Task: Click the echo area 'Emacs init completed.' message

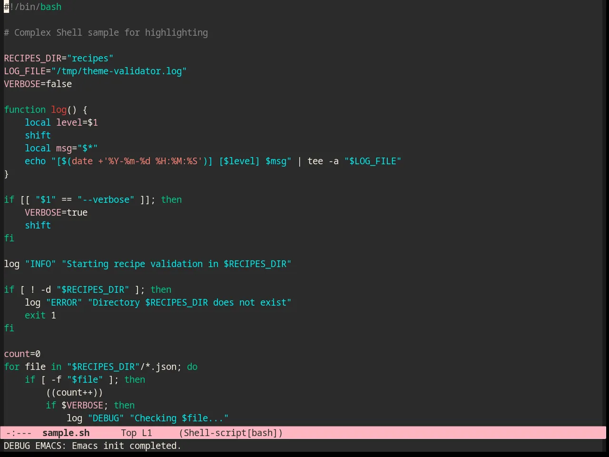Action: coord(127,446)
